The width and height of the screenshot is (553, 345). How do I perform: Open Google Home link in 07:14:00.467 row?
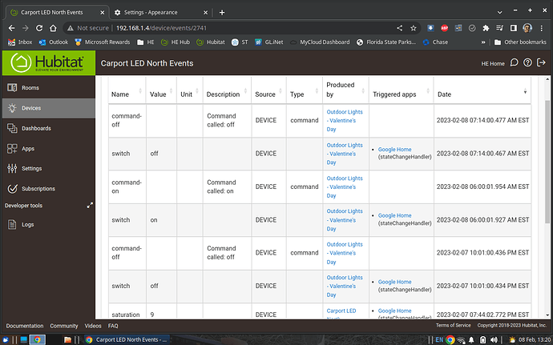[394, 150]
